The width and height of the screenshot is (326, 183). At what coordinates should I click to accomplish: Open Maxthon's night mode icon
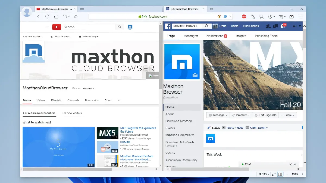click(x=271, y=16)
